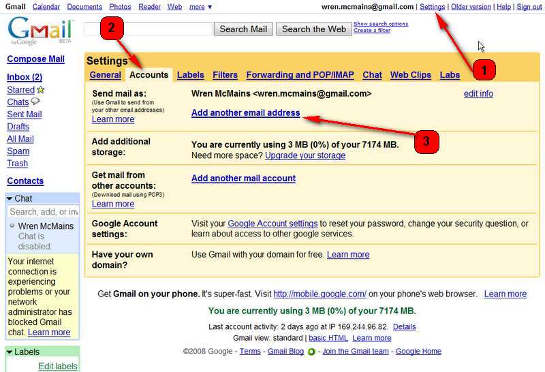Click Create a filter link
This screenshot has height=372, width=545.
(x=372, y=30)
